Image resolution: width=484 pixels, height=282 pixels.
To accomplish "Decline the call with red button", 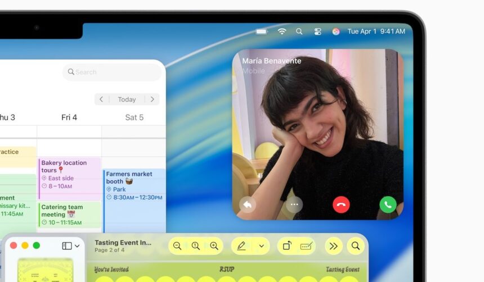I will (x=341, y=204).
